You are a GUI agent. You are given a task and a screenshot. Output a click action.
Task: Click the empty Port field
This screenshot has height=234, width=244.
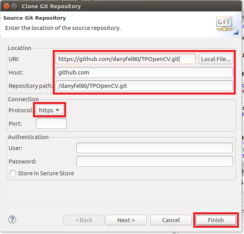[x=51, y=124]
